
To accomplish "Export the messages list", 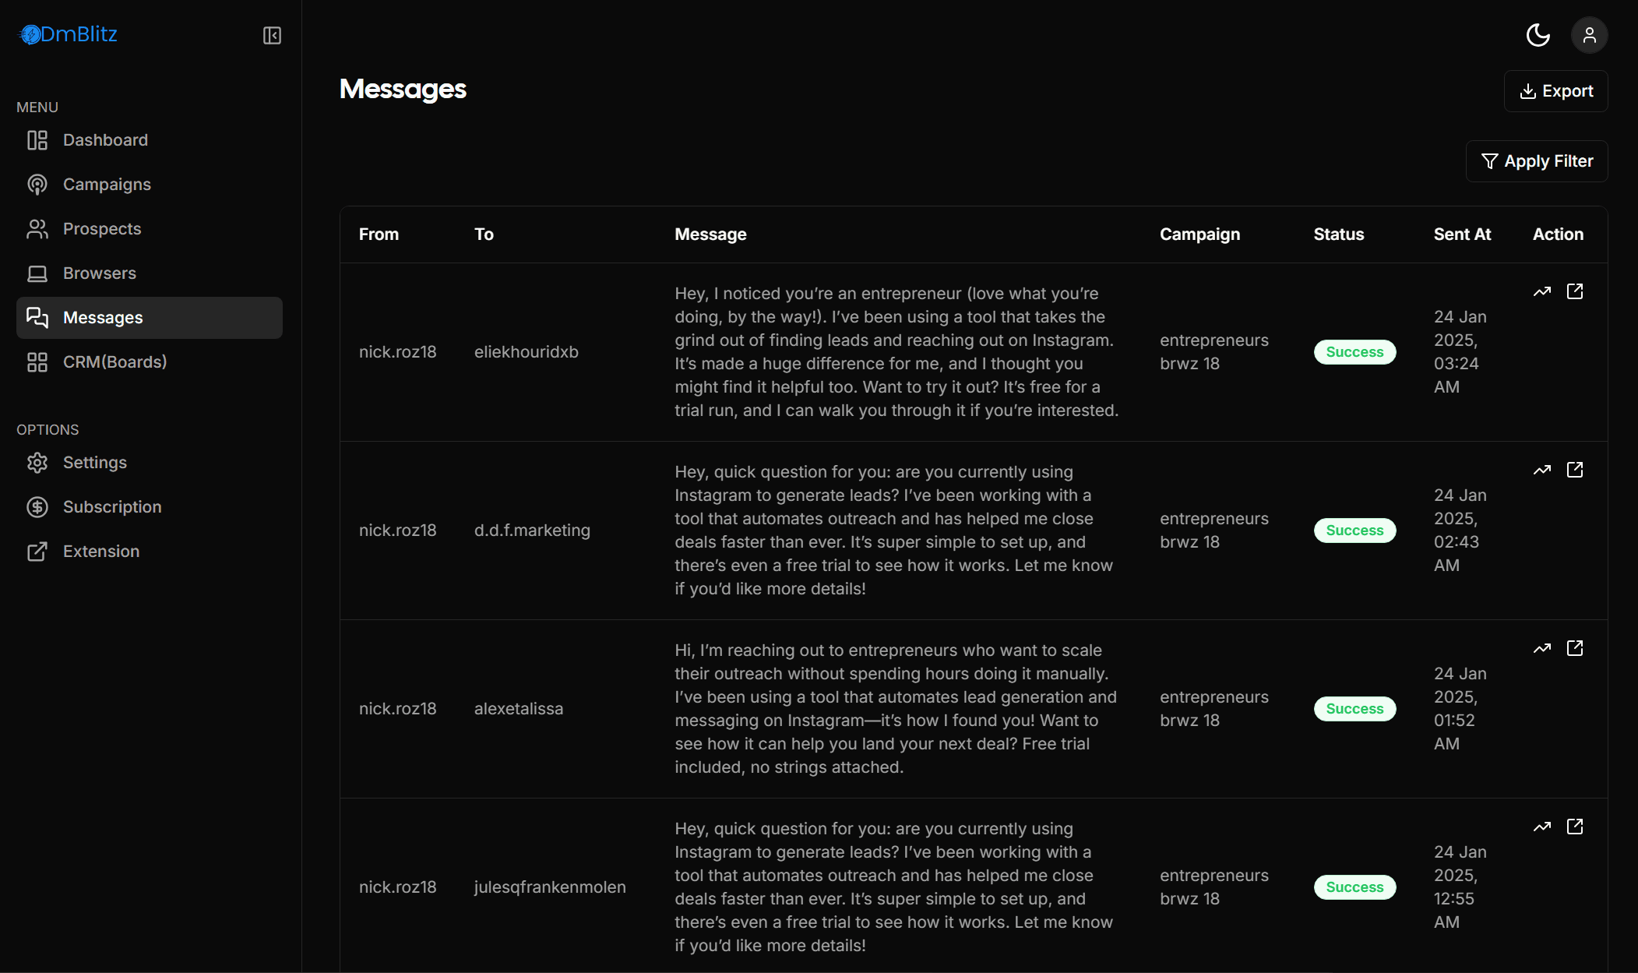I will [1555, 91].
